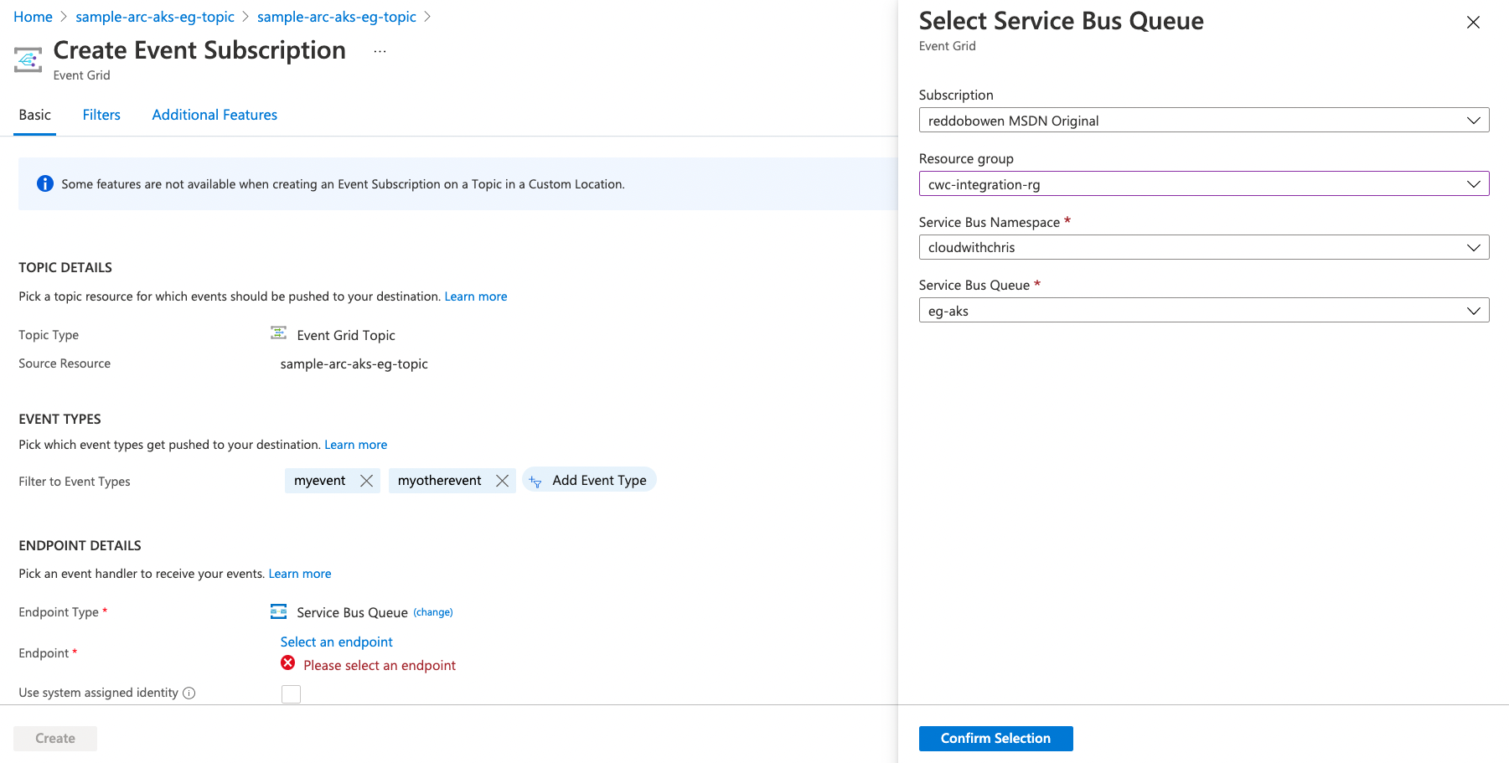Click the Add Event Type button
Image resolution: width=1509 pixels, height=763 pixels.
[589, 480]
